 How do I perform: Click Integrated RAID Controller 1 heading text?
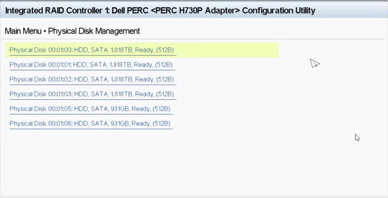click(x=57, y=11)
